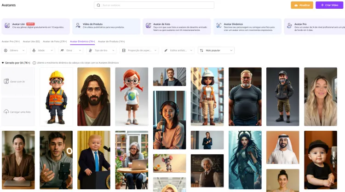The width and height of the screenshot is (345, 192).
Task: Switch to the Avatar Pro tab
Action: 11,41
